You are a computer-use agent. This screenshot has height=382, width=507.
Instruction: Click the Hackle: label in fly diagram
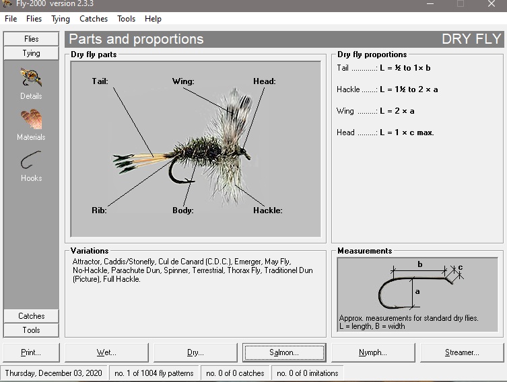click(x=268, y=211)
